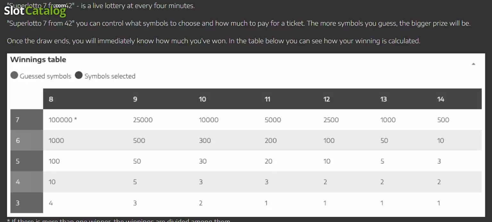Click the Winnings table heading
The width and height of the screenshot is (492, 222).
[38, 59]
